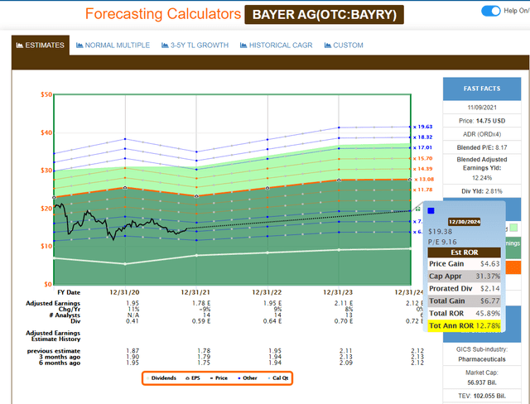Toggle the Price legend item

tap(219, 378)
